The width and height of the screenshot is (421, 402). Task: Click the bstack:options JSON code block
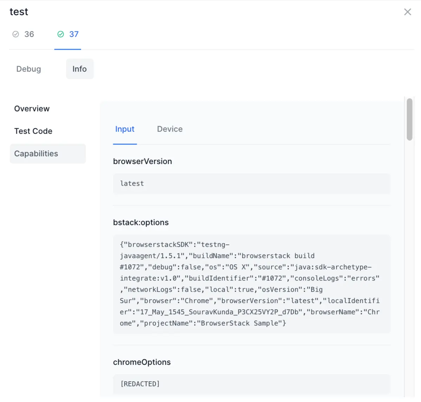251,284
